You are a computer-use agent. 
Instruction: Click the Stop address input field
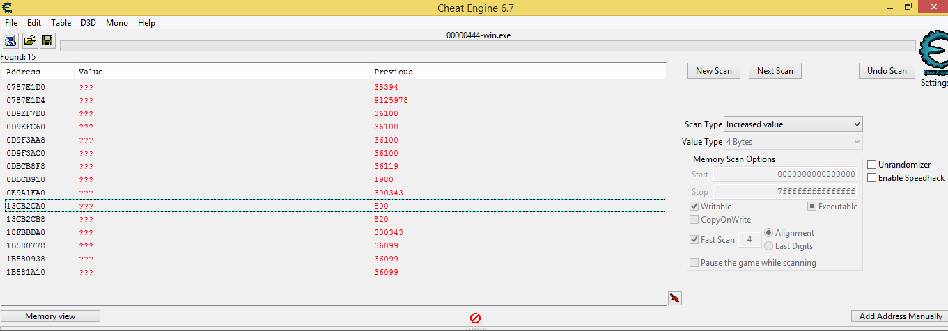coord(785,191)
